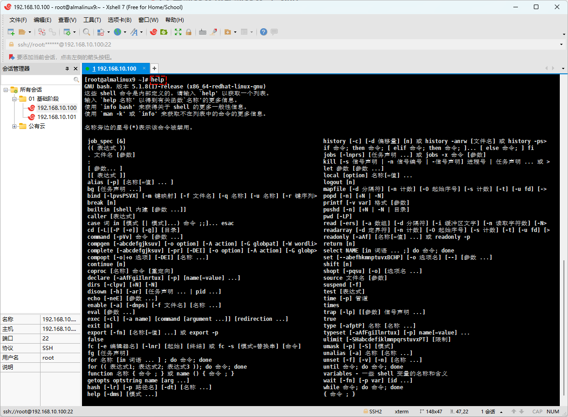Expand the 公有云 folder
This screenshot has height=417, width=568.
tap(15, 126)
